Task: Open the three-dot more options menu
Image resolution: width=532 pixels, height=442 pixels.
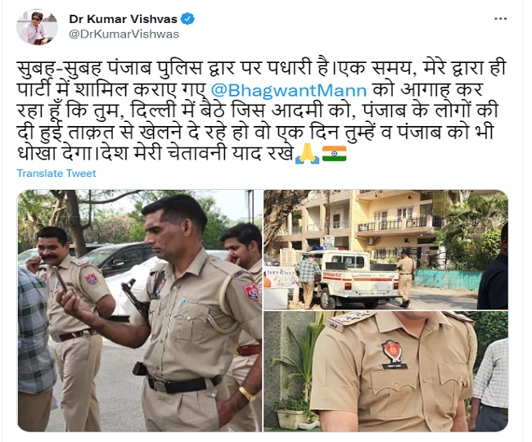Action: tap(500, 19)
